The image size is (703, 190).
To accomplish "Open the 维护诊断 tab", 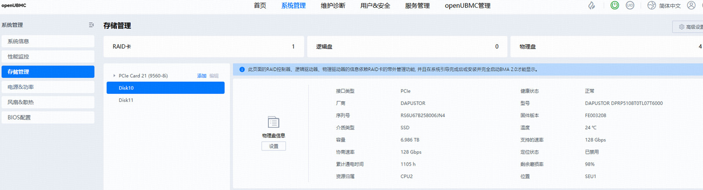I will coord(333,6).
